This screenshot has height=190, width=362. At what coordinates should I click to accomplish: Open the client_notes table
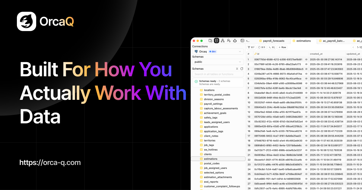click(x=211, y=136)
